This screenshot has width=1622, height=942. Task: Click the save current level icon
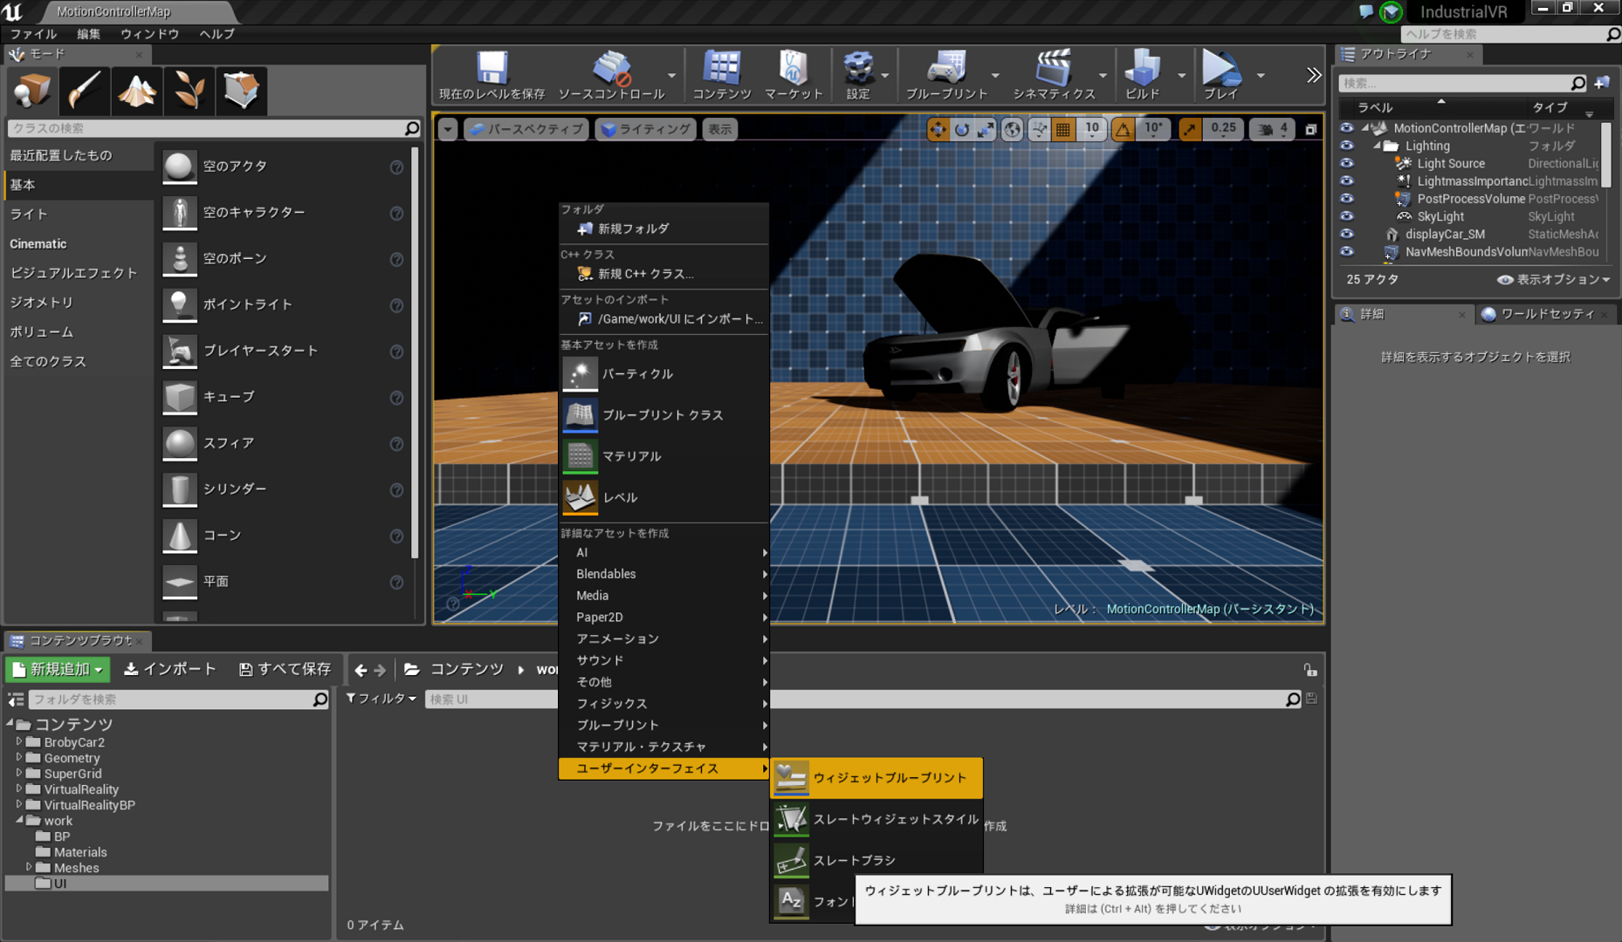(x=491, y=67)
